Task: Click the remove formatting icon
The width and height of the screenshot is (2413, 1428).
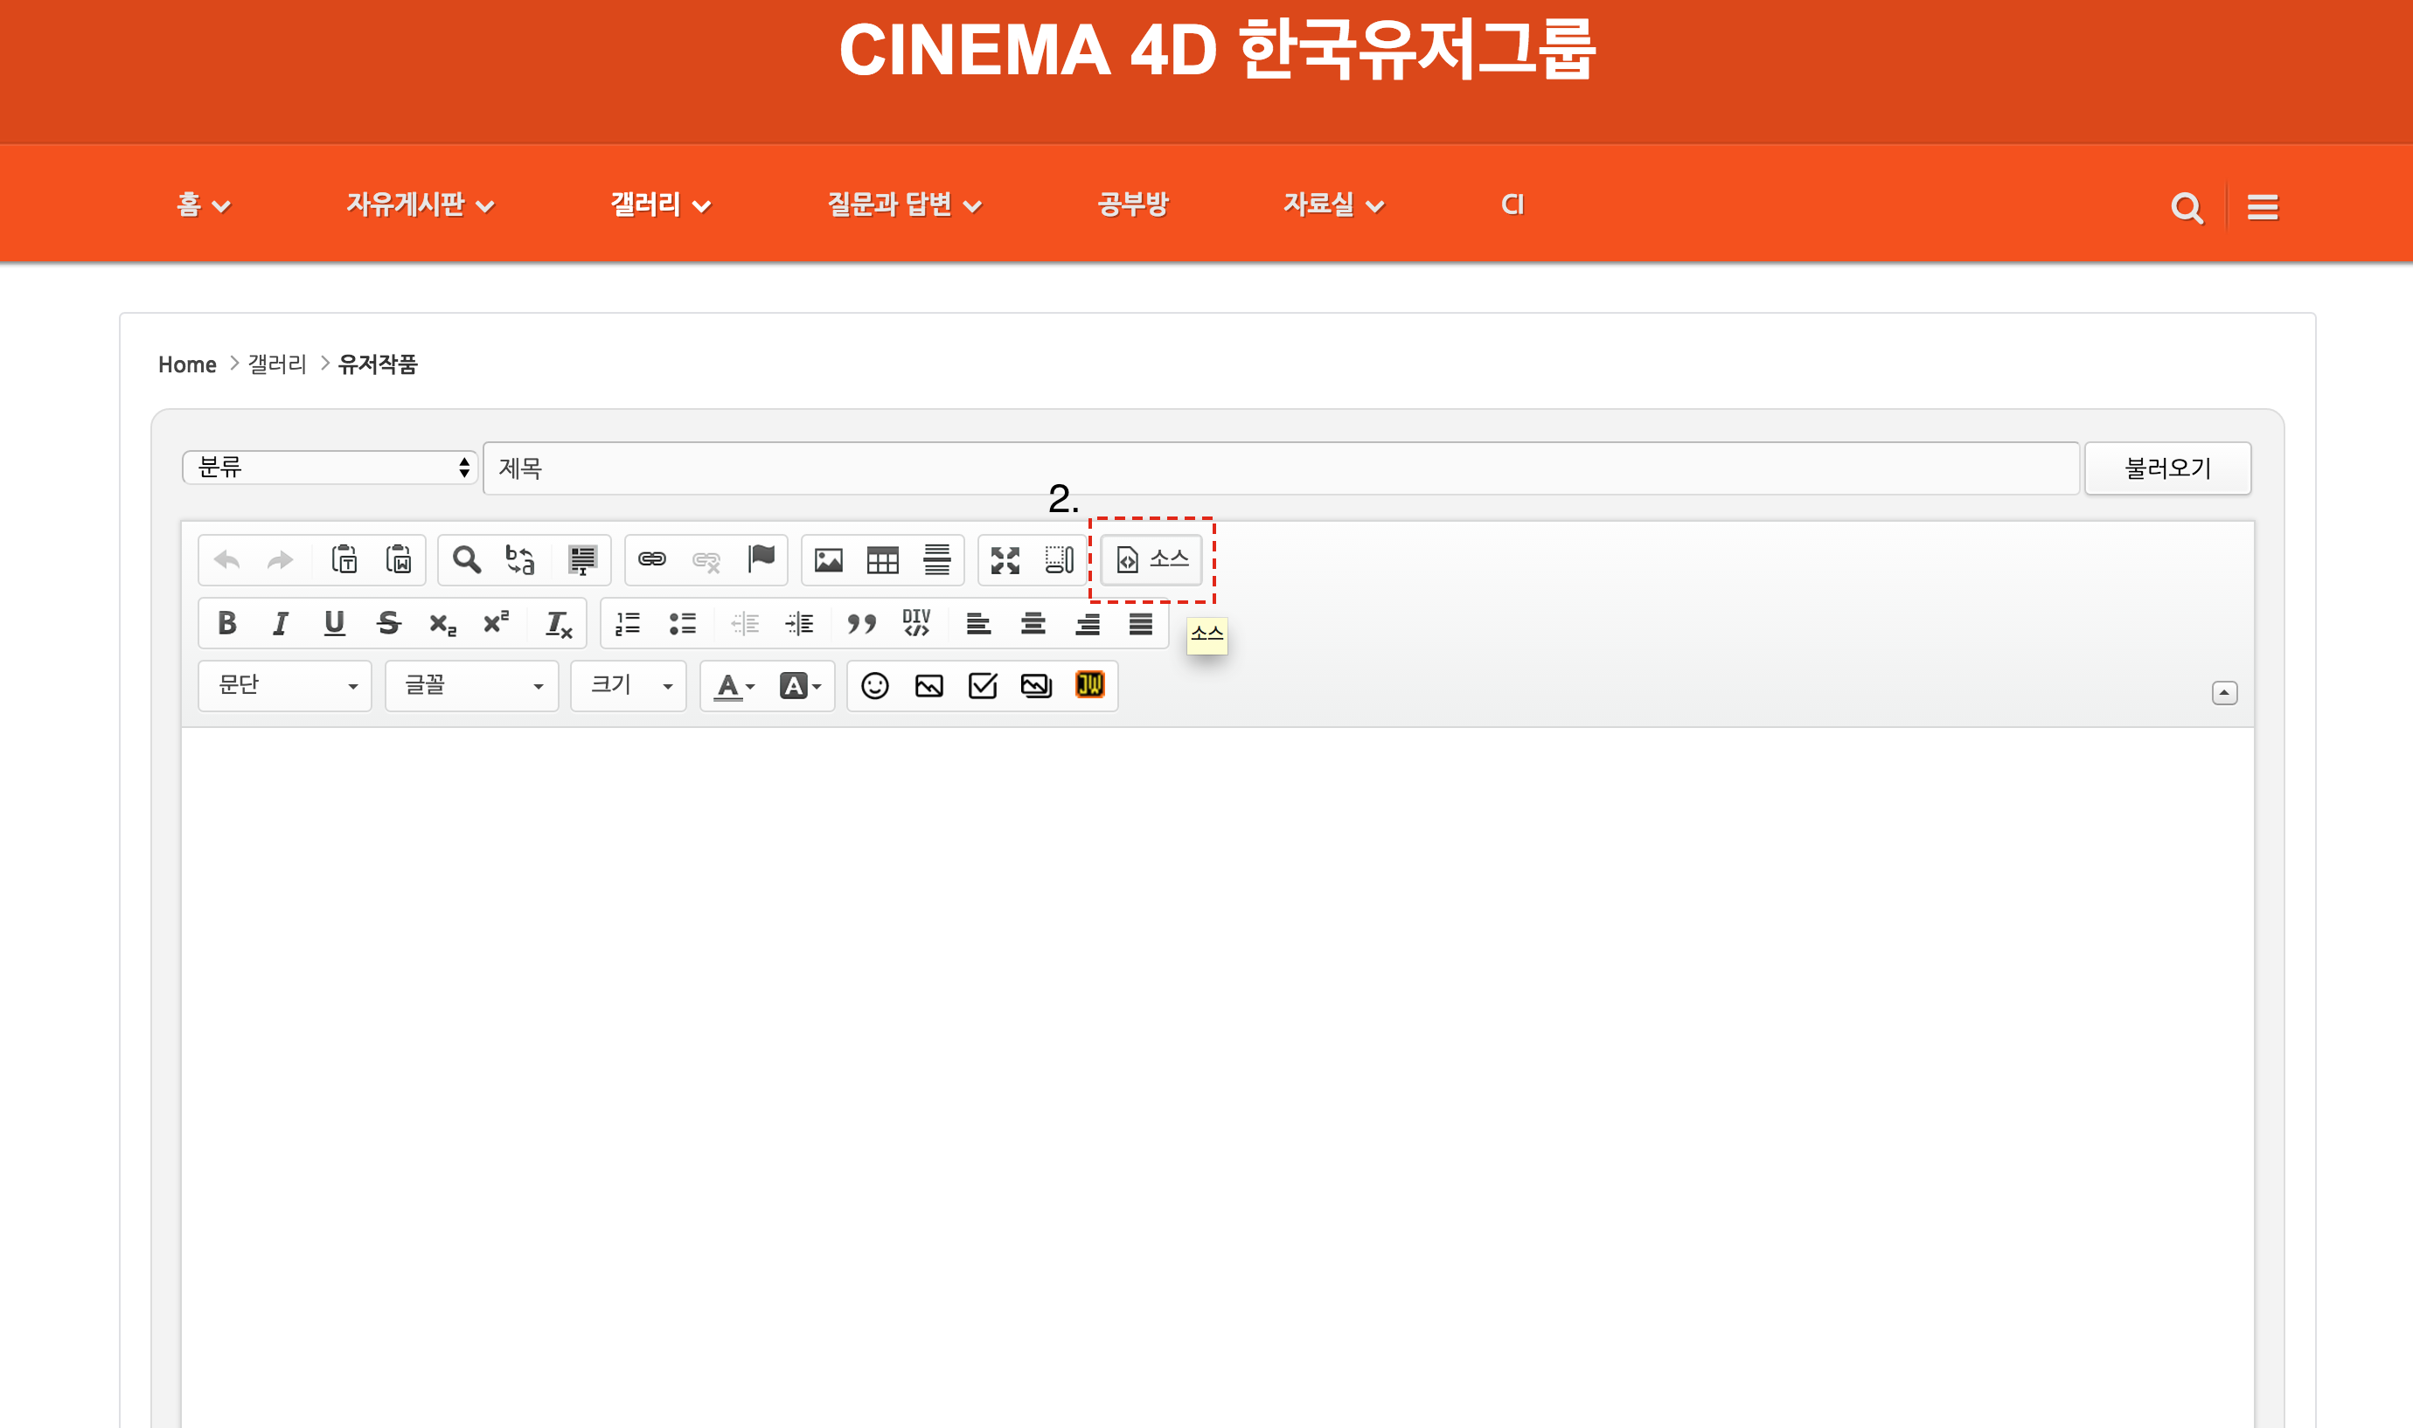Action: [559, 623]
